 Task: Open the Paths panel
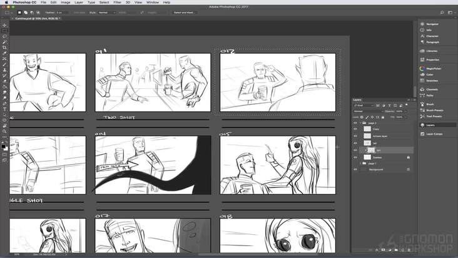(427, 96)
